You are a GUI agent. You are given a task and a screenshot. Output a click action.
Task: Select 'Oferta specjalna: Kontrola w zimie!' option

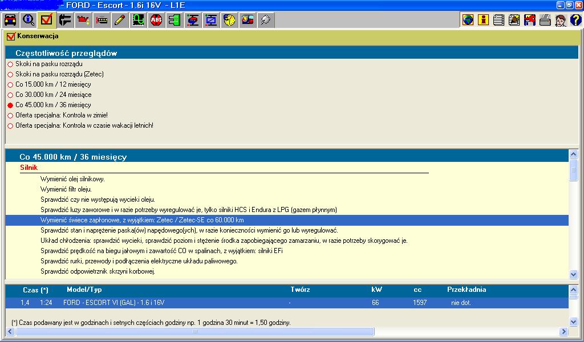pyautogui.click(x=10, y=116)
